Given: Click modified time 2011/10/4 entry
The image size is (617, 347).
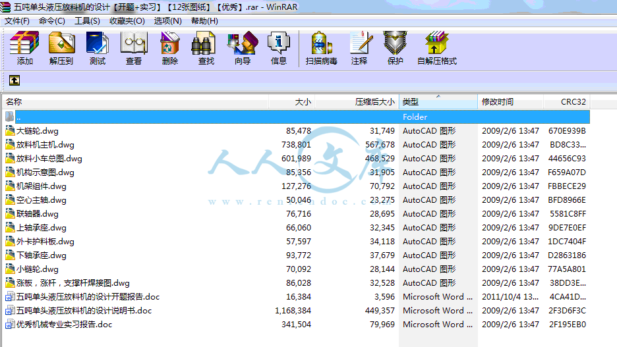Looking at the screenshot, I should coord(510,297).
